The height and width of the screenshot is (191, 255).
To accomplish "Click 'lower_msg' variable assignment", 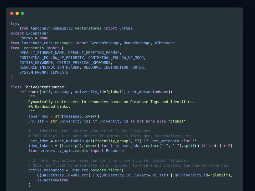I will [64, 116].
